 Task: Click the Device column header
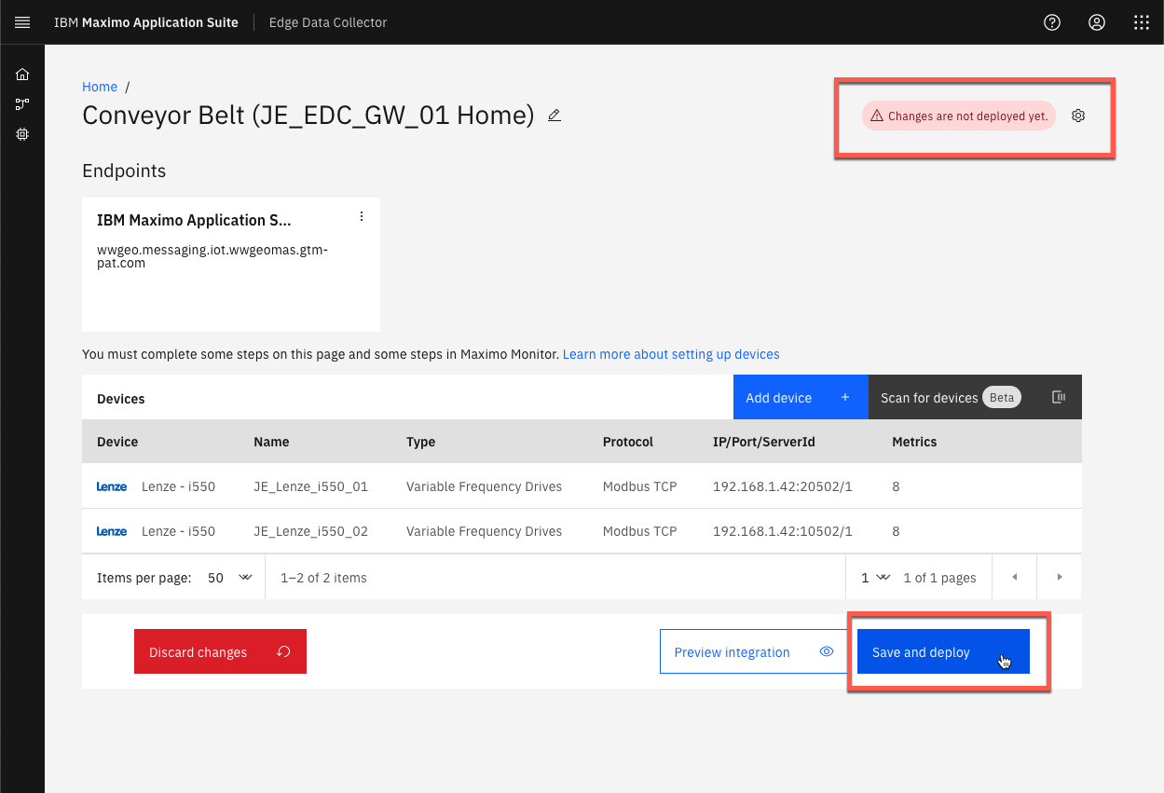pos(117,442)
